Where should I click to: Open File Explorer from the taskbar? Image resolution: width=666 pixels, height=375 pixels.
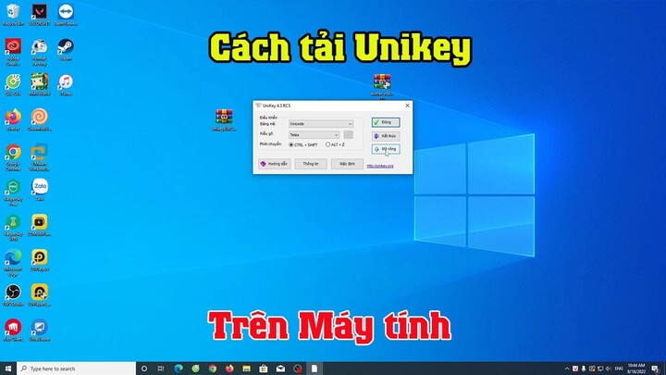246,369
